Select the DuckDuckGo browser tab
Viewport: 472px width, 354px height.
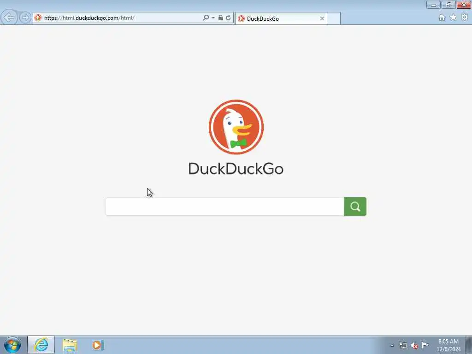(x=281, y=18)
